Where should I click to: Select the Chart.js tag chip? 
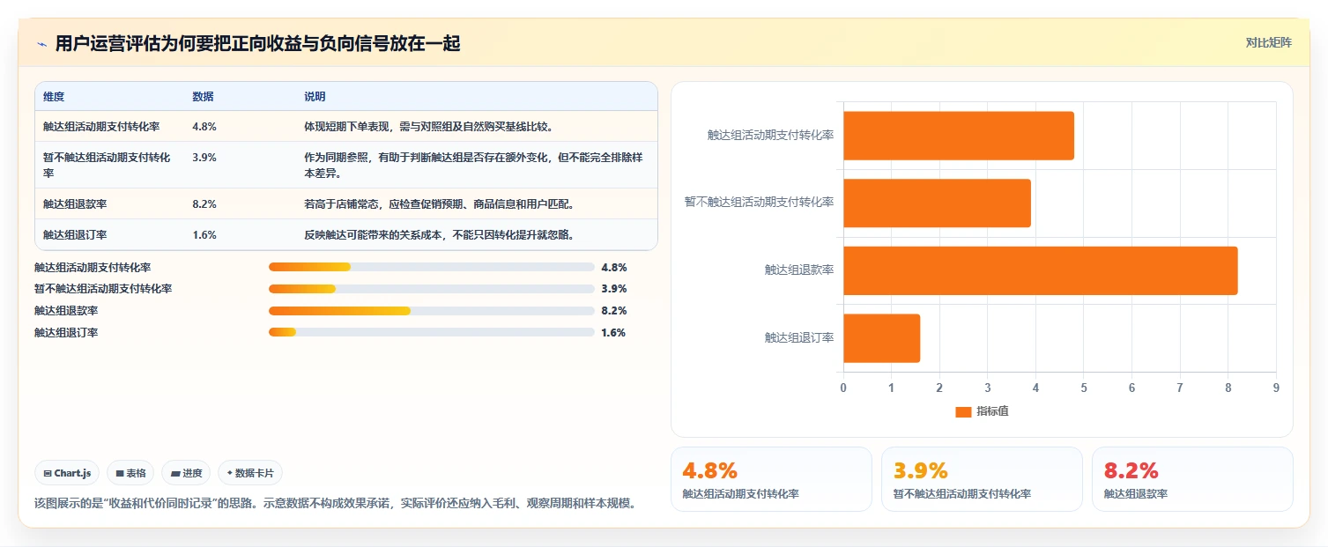(68, 473)
